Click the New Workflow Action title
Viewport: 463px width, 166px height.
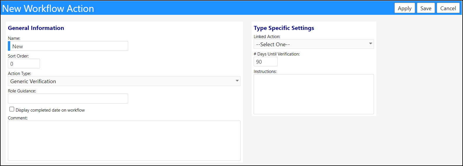click(48, 8)
